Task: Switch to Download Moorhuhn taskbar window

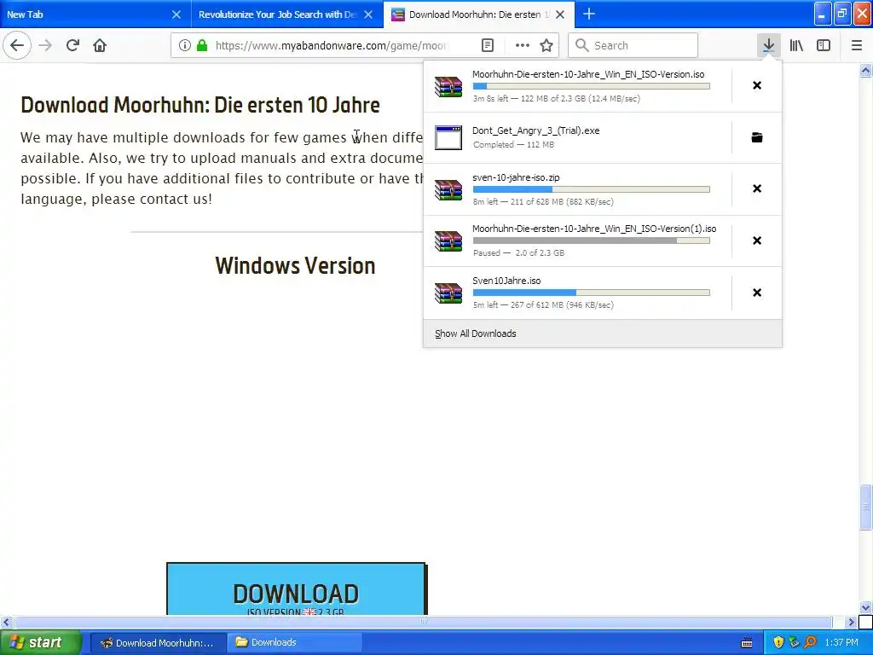Action: coord(159,643)
